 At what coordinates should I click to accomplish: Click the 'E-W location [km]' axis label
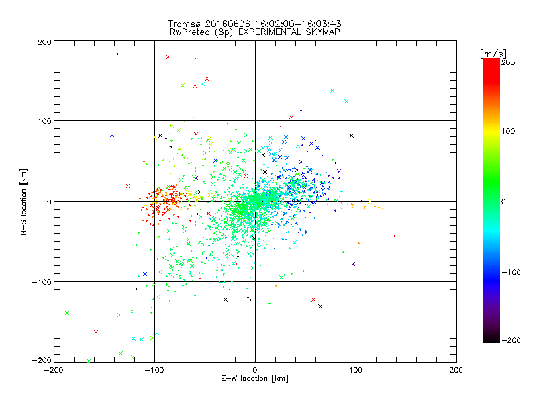pyautogui.click(x=254, y=378)
